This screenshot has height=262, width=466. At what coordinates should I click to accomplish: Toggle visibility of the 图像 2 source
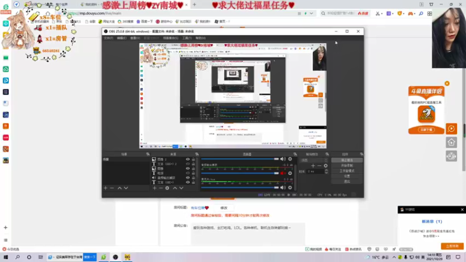188,159
